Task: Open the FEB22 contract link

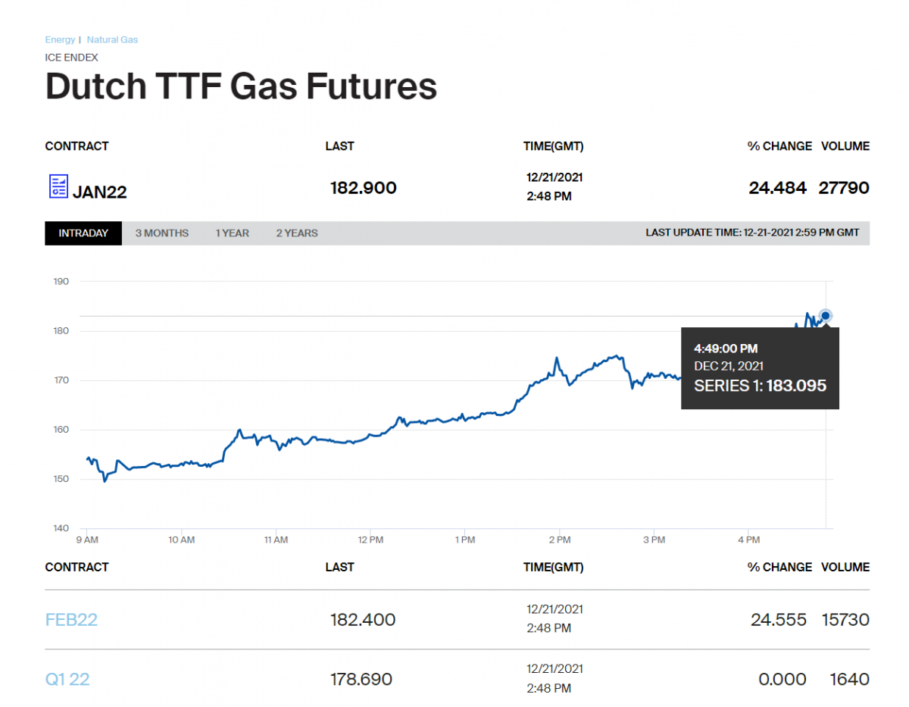Action: (x=71, y=620)
